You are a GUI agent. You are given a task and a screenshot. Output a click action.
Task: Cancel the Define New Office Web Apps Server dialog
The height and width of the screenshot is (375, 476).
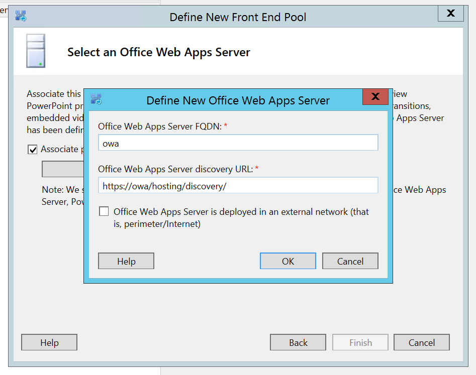click(350, 261)
